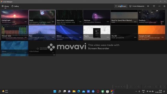Viewport: 167px width, 94px height.
Task: Click the heart icon in the toolbar
Action: coord(154,6)
